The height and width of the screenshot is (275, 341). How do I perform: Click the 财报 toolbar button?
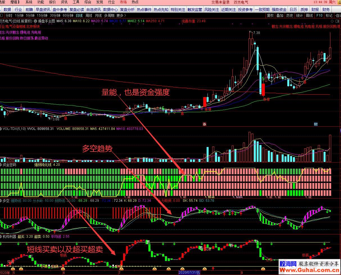tap(315, 10)
